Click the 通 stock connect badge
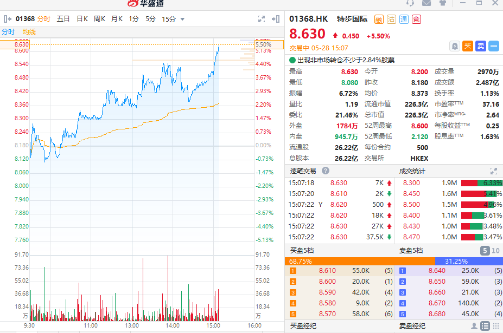Image resolution: width=503 pixels, height=333 pixels. (x=404, y=19)
